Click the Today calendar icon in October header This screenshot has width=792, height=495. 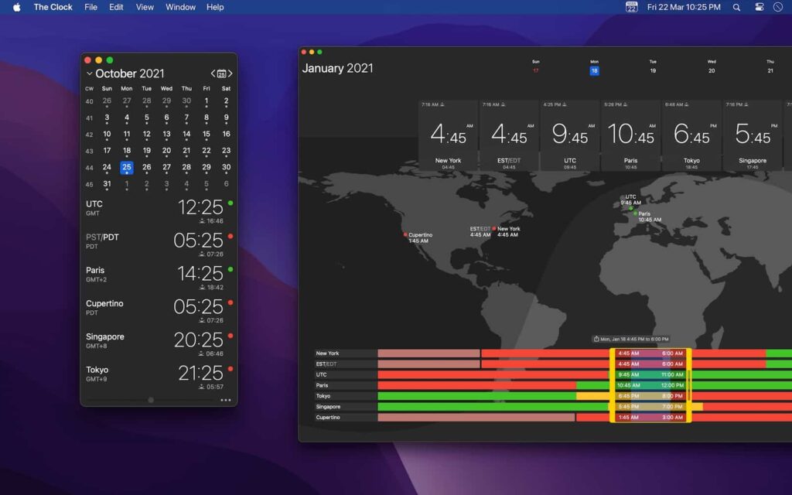[x=221, y=73]
